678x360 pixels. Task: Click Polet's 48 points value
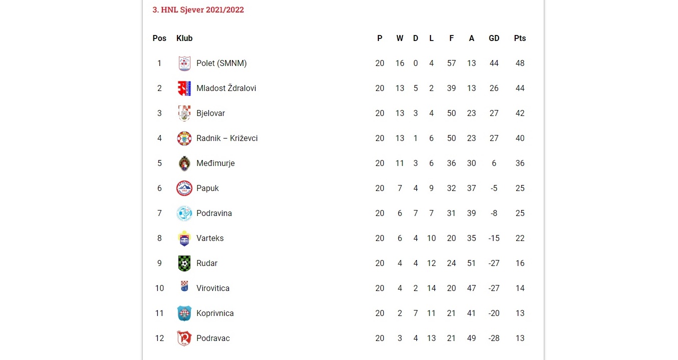coord(520,63)
